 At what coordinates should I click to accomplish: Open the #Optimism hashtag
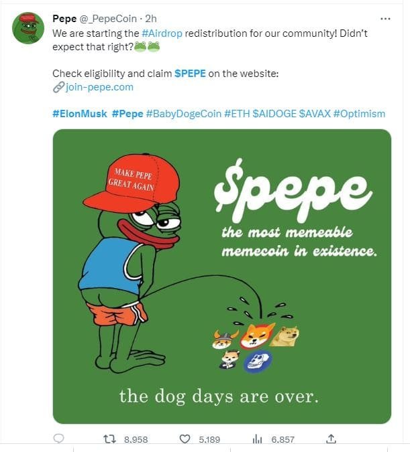click(x=359, y=114)
